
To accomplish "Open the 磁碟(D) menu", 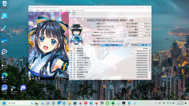I will tap(61, 10).
